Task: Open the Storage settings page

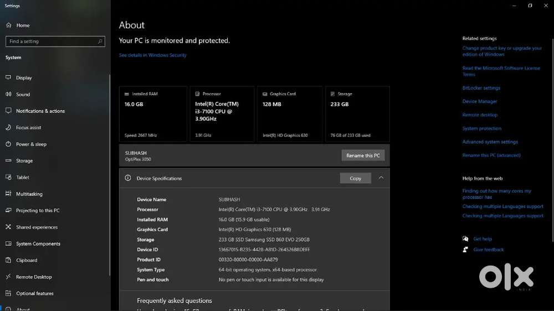Action: 24,160
